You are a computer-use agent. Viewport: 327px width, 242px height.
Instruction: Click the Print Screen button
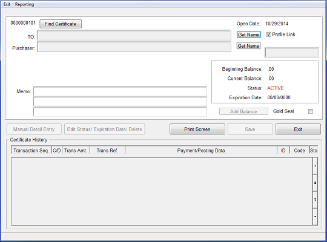pos(197,129)
